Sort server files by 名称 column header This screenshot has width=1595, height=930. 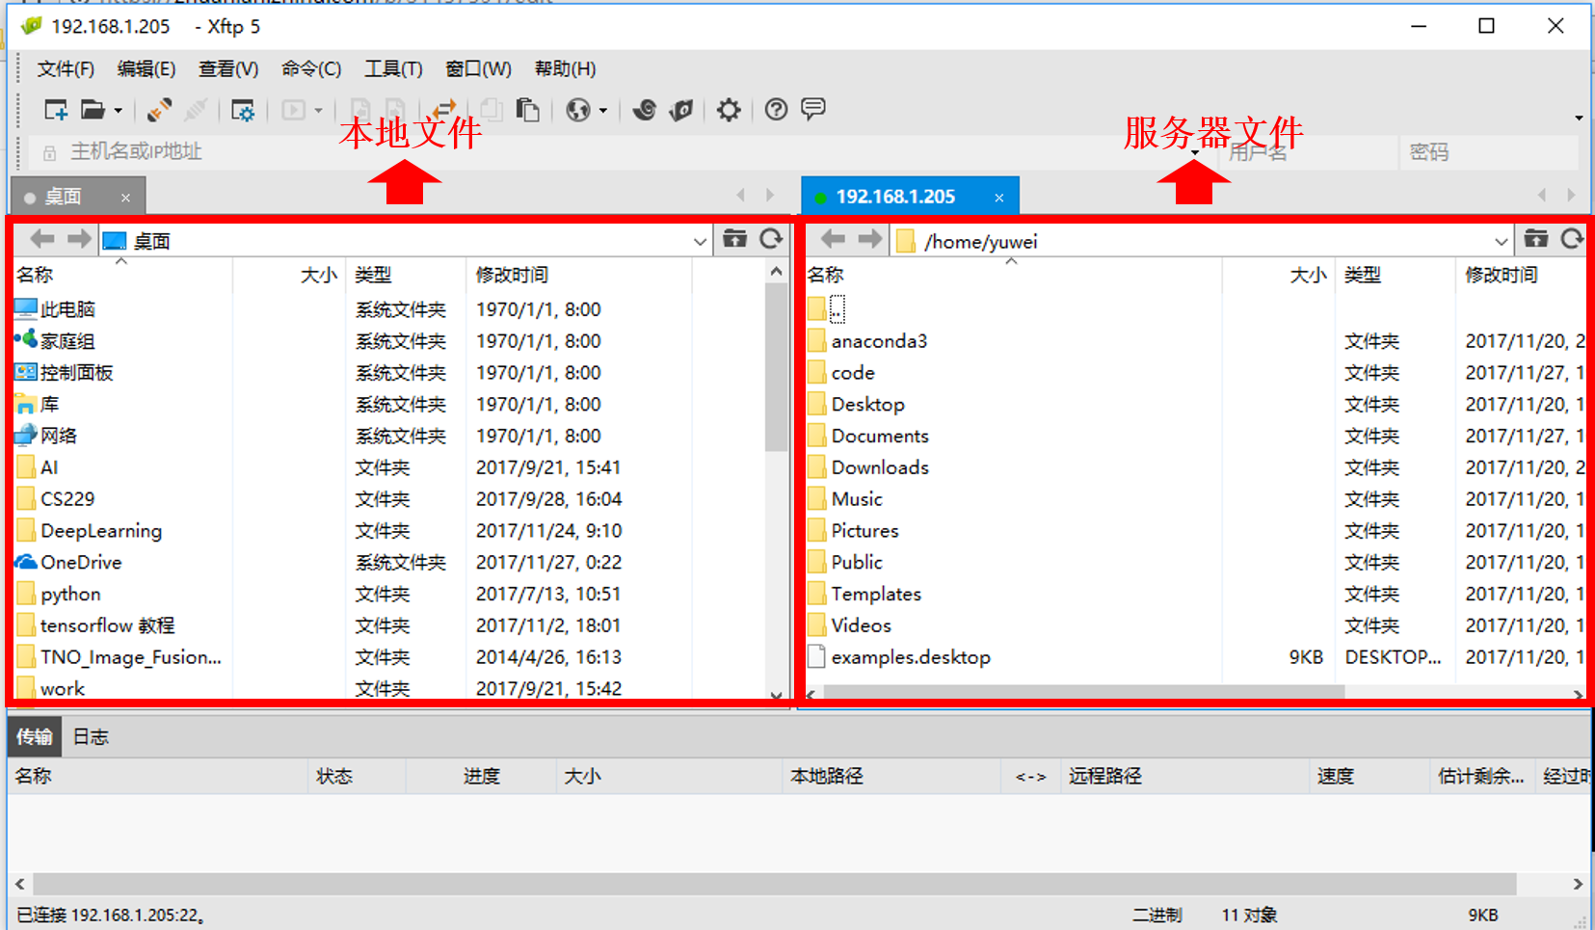pos(824,275)
